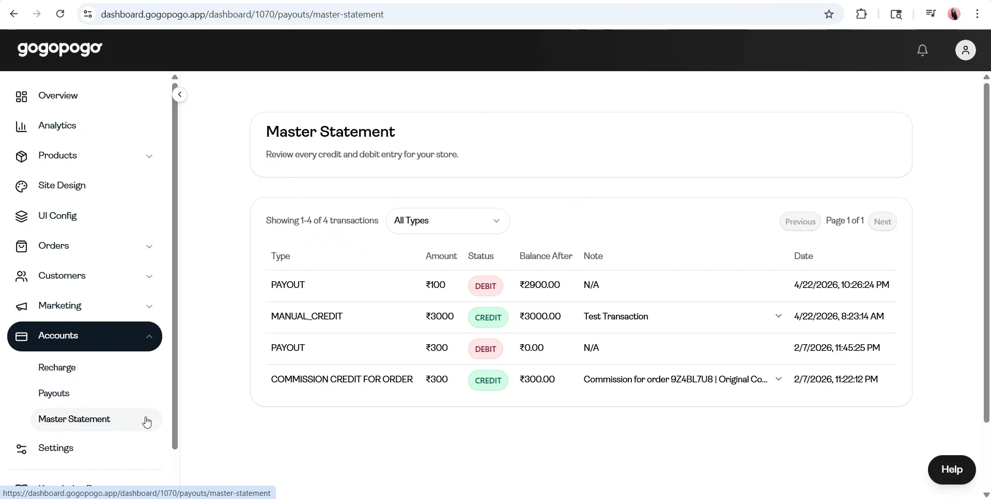Open the browser extensions puzzle icon
This screenshot has height=499, width=991.
pos(861,14)
